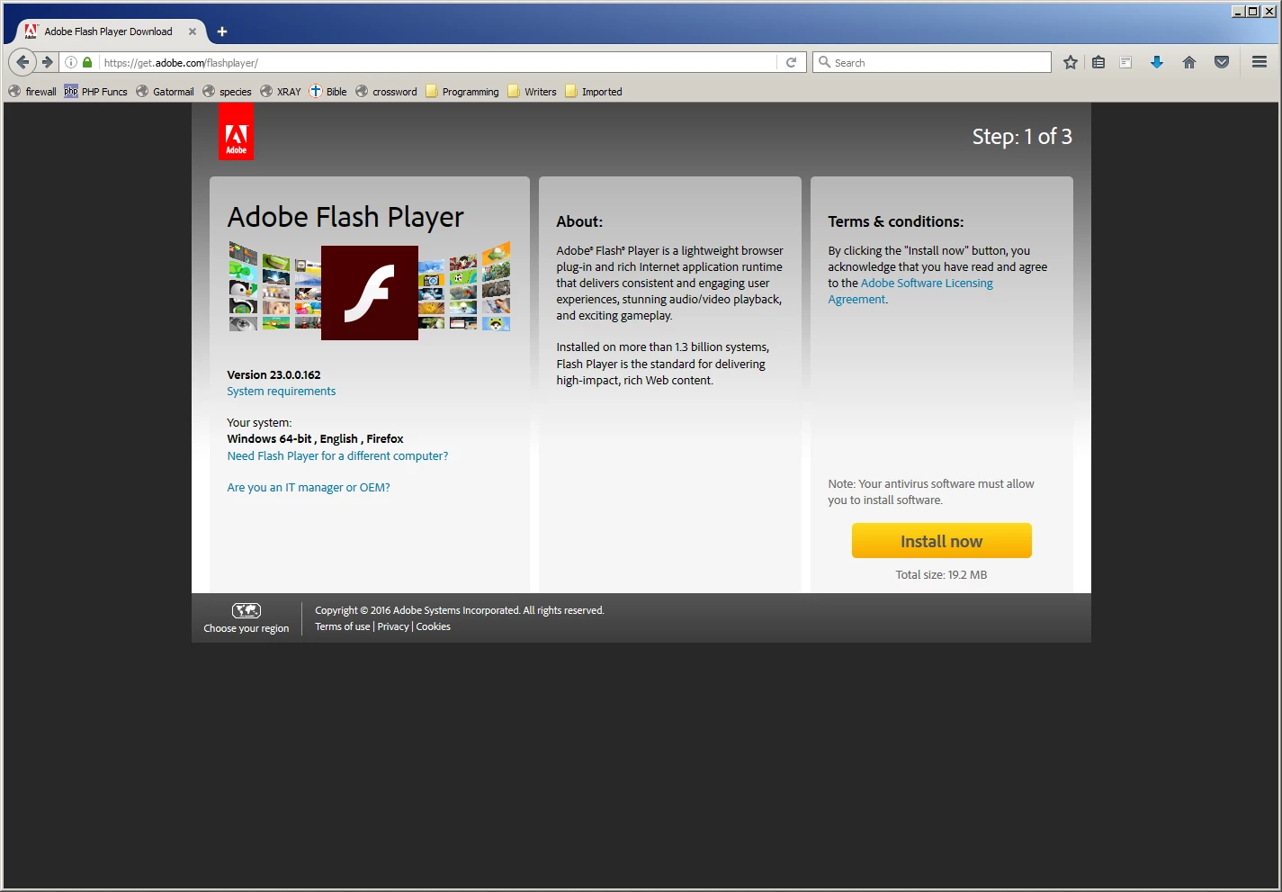Open the firewall bookmark

pyautogui.click(x=32, y=92)
